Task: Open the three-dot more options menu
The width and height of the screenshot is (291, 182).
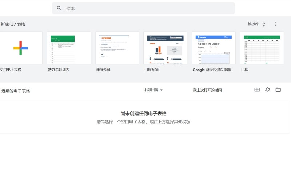Action: click(276, 24)
